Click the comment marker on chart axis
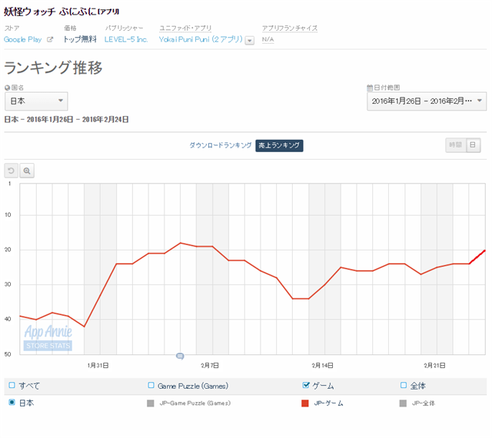The width and height of the screenshot is (492, 438). [180, 356]
